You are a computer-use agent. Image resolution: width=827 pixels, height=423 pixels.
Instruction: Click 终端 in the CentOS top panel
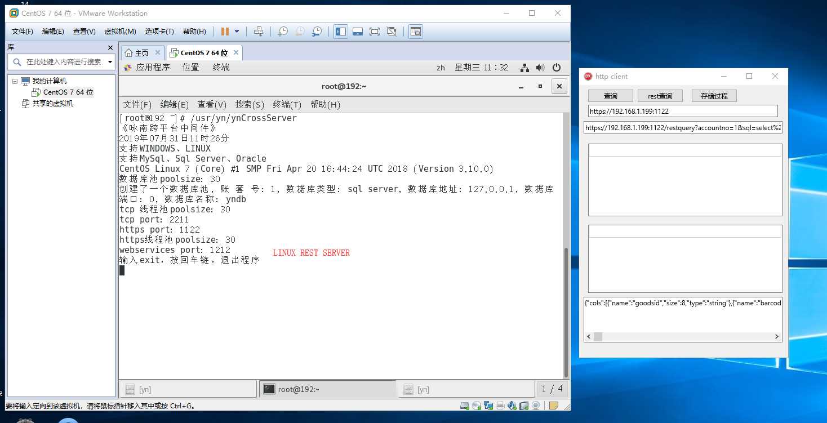(x=221, y=68)
